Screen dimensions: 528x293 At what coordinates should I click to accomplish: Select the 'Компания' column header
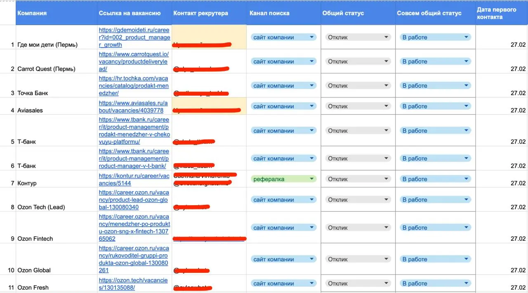[56, 13]
